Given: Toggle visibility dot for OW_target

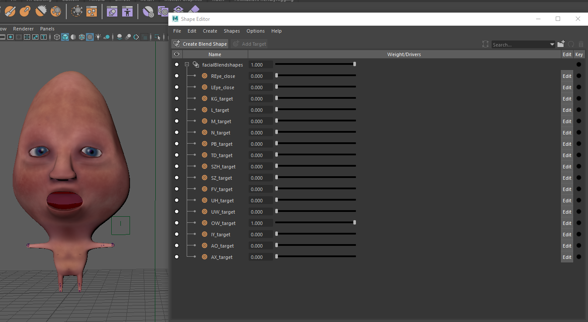Looking at the screenshot, I should coord(177,223).
